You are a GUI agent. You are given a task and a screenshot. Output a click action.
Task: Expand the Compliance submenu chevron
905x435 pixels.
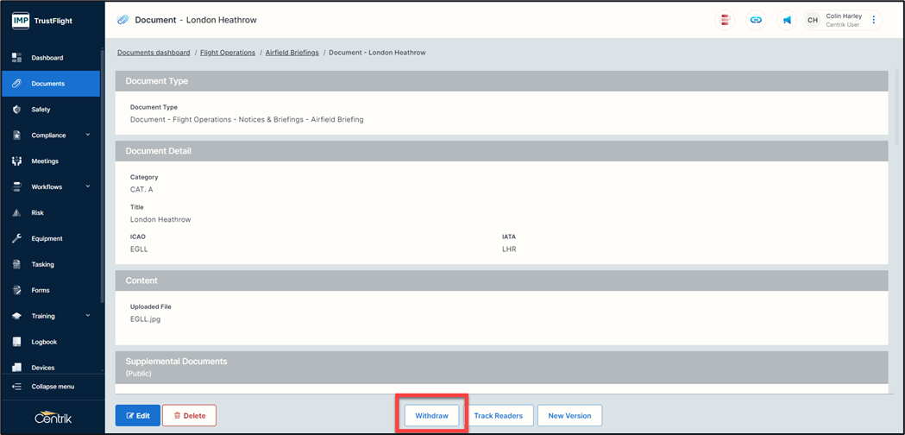88,136
